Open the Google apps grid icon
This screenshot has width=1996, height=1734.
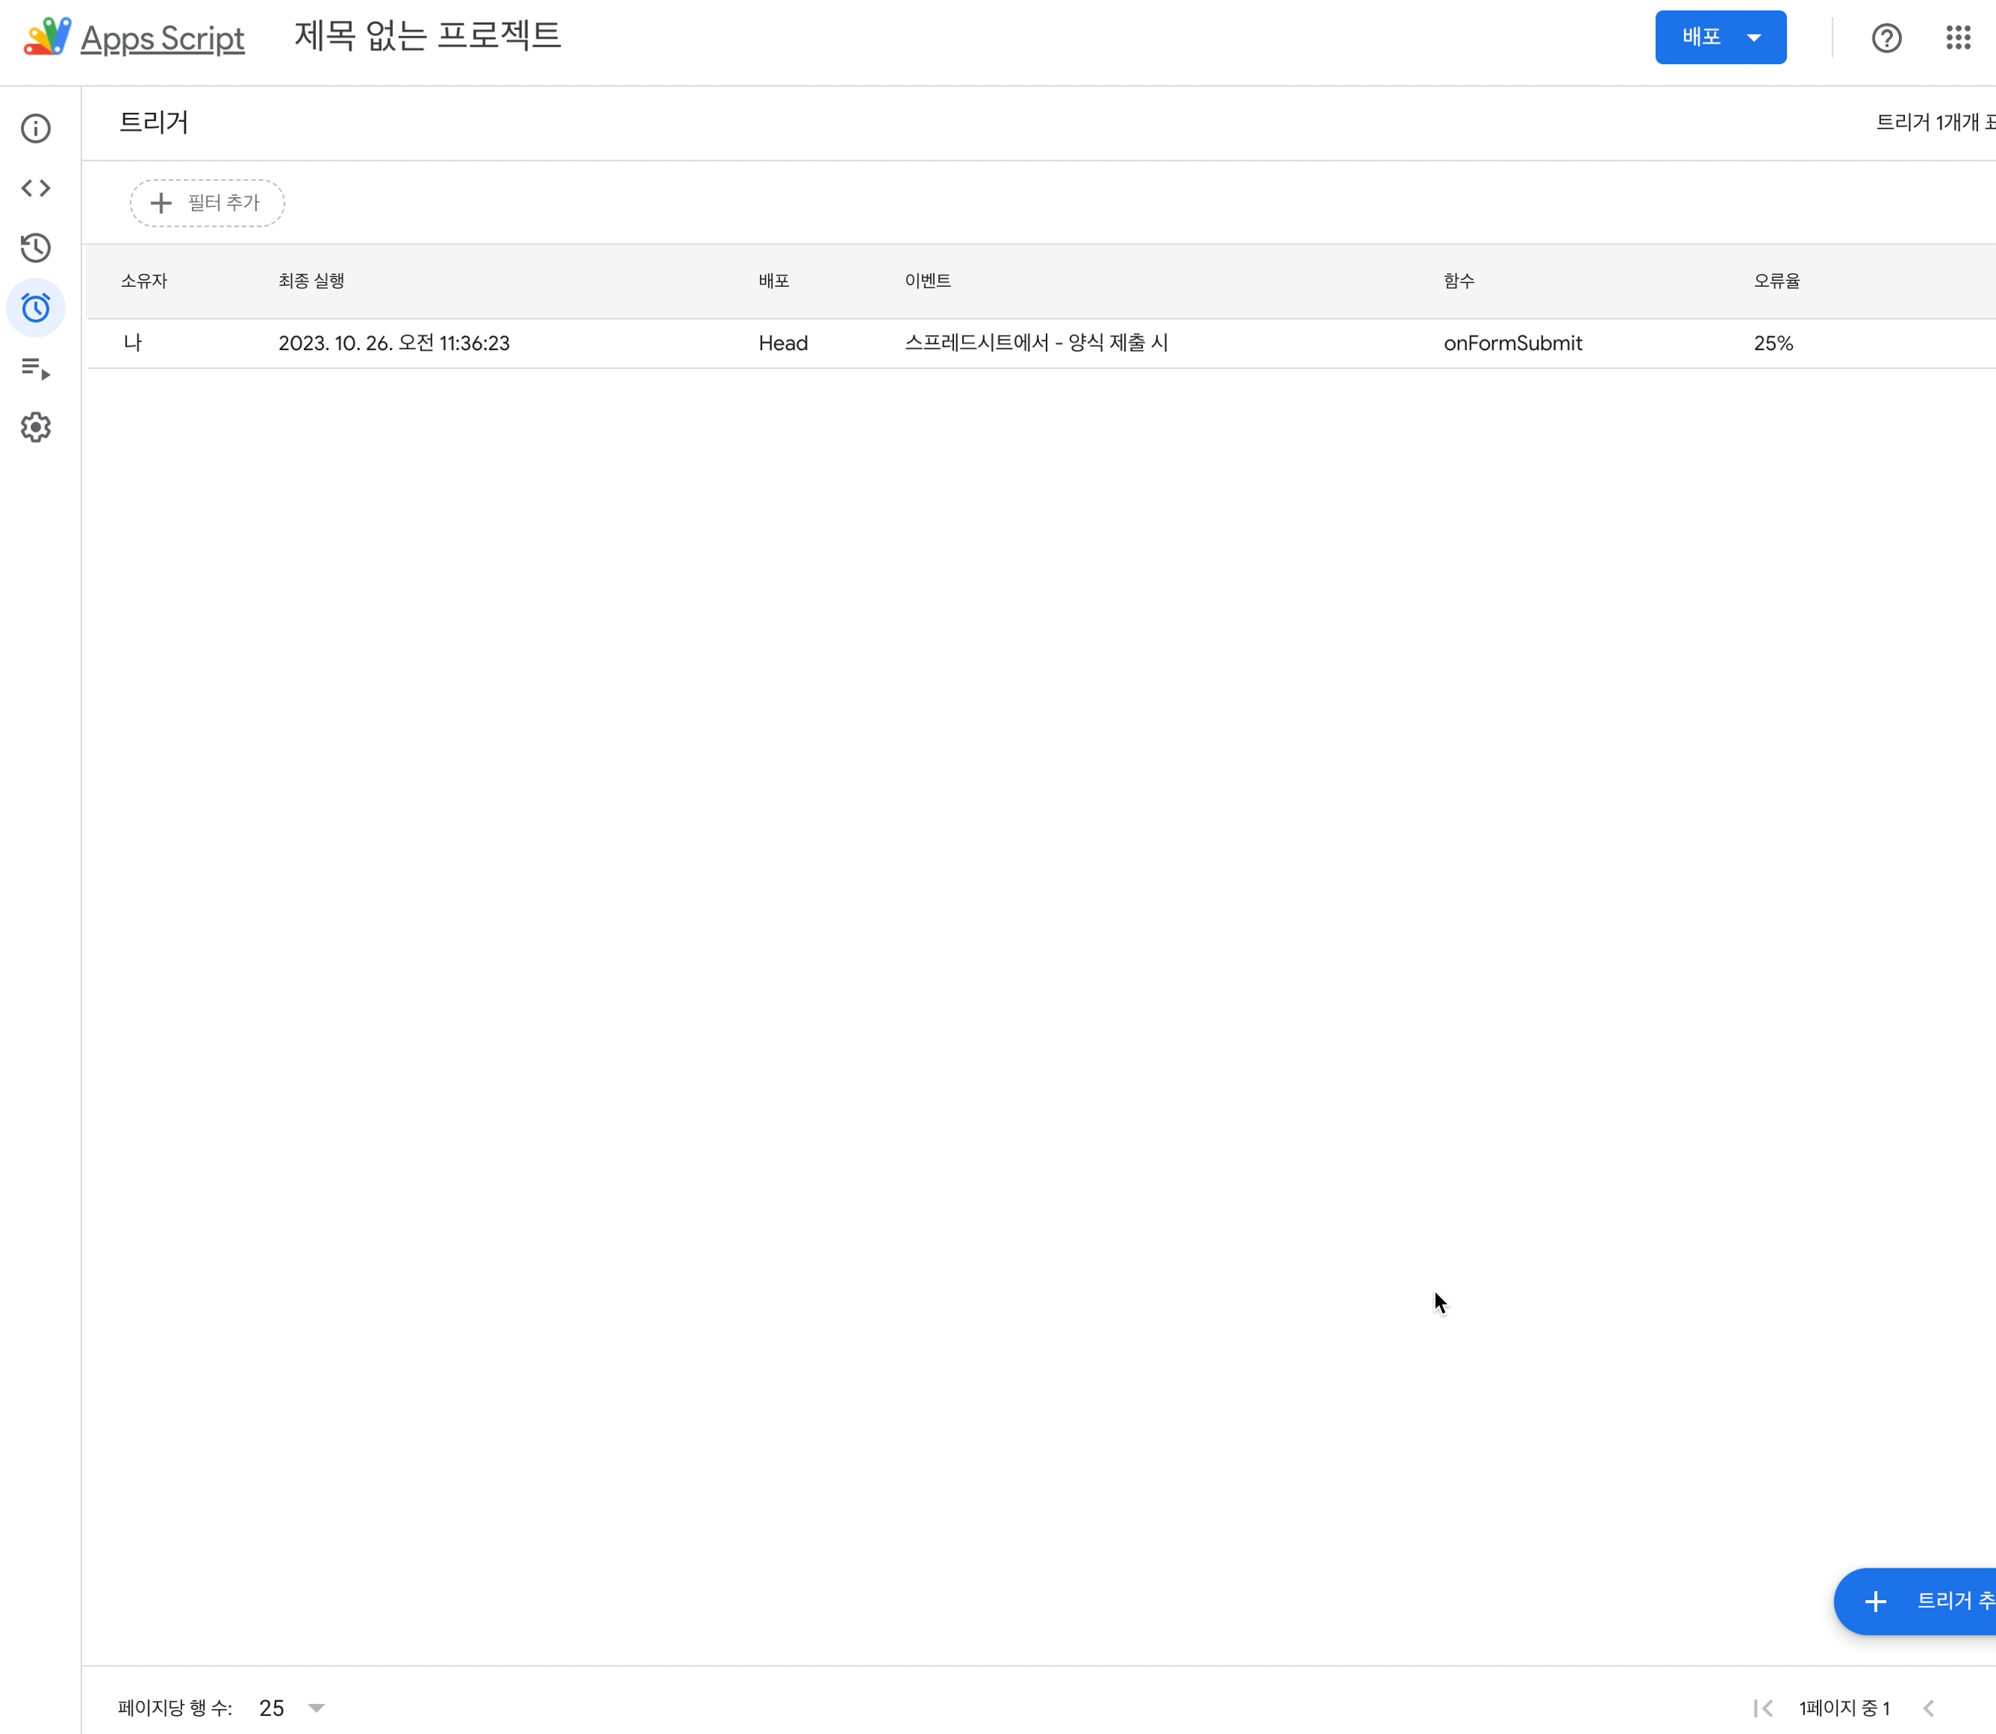click(x=1958, y=38)
